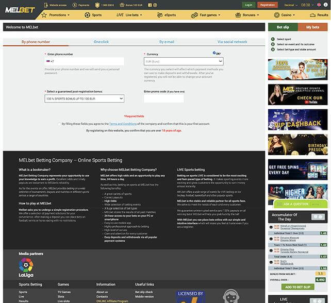Click the 1 000 000 shield icon
This screenshot has width=331, height=303.
(x=97, y=5)
